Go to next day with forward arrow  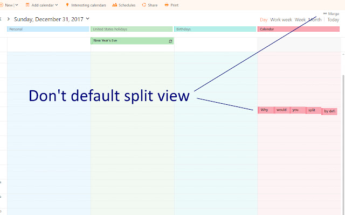[9, 19]
